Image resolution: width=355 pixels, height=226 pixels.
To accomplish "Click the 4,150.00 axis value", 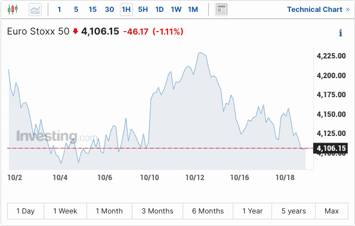I will (331, 114).
